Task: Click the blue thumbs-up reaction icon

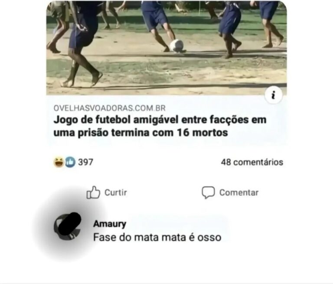Action: click(x=70, y=162)
